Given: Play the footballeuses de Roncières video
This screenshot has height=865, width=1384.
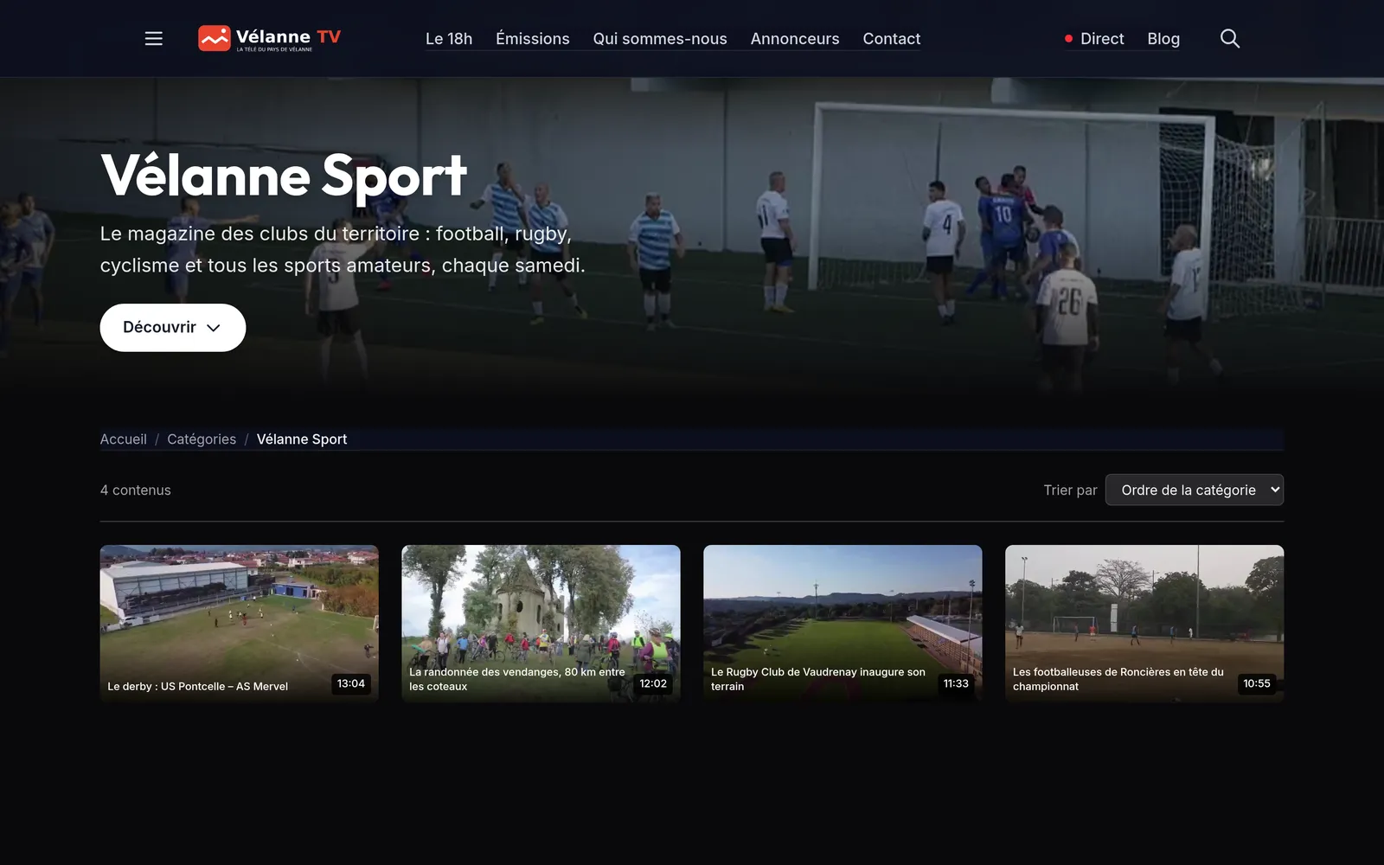Looking at the screenshot, I should 1144,623.
